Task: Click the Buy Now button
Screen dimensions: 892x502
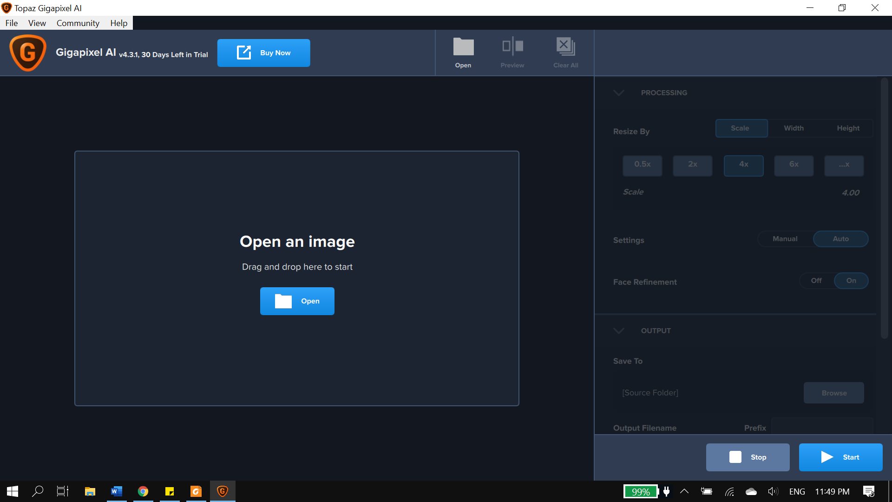Action: point(263,53)
